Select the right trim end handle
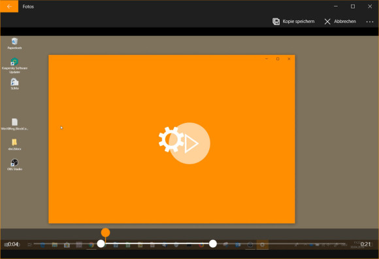The height and width of the screenshot is (259, 379). click(213, 243)
